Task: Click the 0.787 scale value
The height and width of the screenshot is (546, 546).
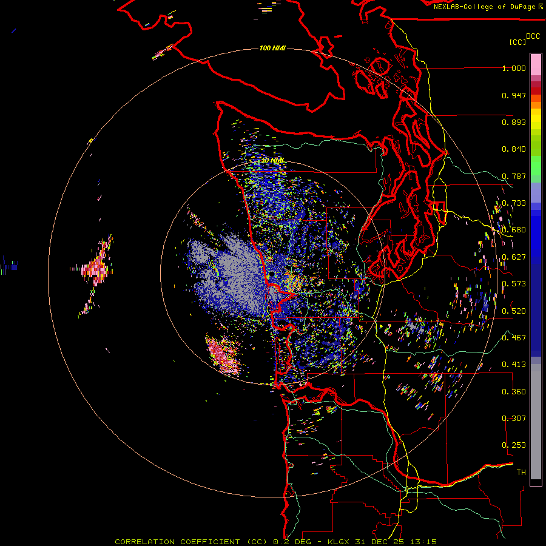Action: pyautogui.click(x=514, y=176)
